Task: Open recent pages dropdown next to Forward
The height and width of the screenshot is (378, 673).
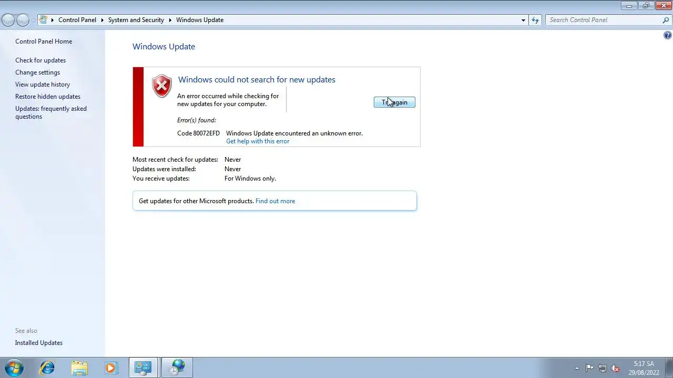Action: pos(33,20)
